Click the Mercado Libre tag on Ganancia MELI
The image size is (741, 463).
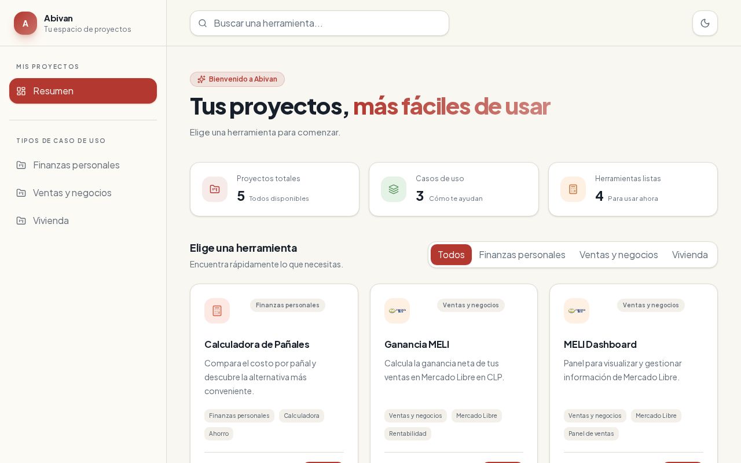476,416
